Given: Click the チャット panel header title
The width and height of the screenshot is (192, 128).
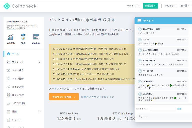Looking at the screenshot, I should [x=148, y=21].
